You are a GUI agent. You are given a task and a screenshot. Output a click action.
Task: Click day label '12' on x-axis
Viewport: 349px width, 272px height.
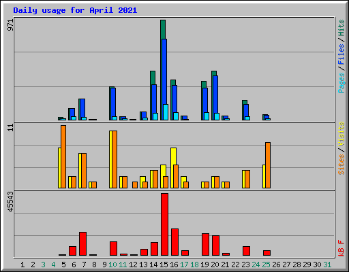pyautogui.click(x=133, y=265)
